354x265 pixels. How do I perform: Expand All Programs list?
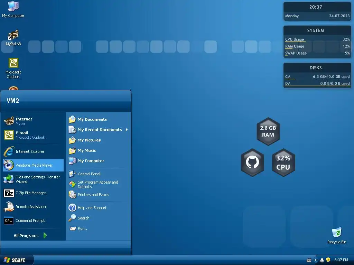(30, 235)
